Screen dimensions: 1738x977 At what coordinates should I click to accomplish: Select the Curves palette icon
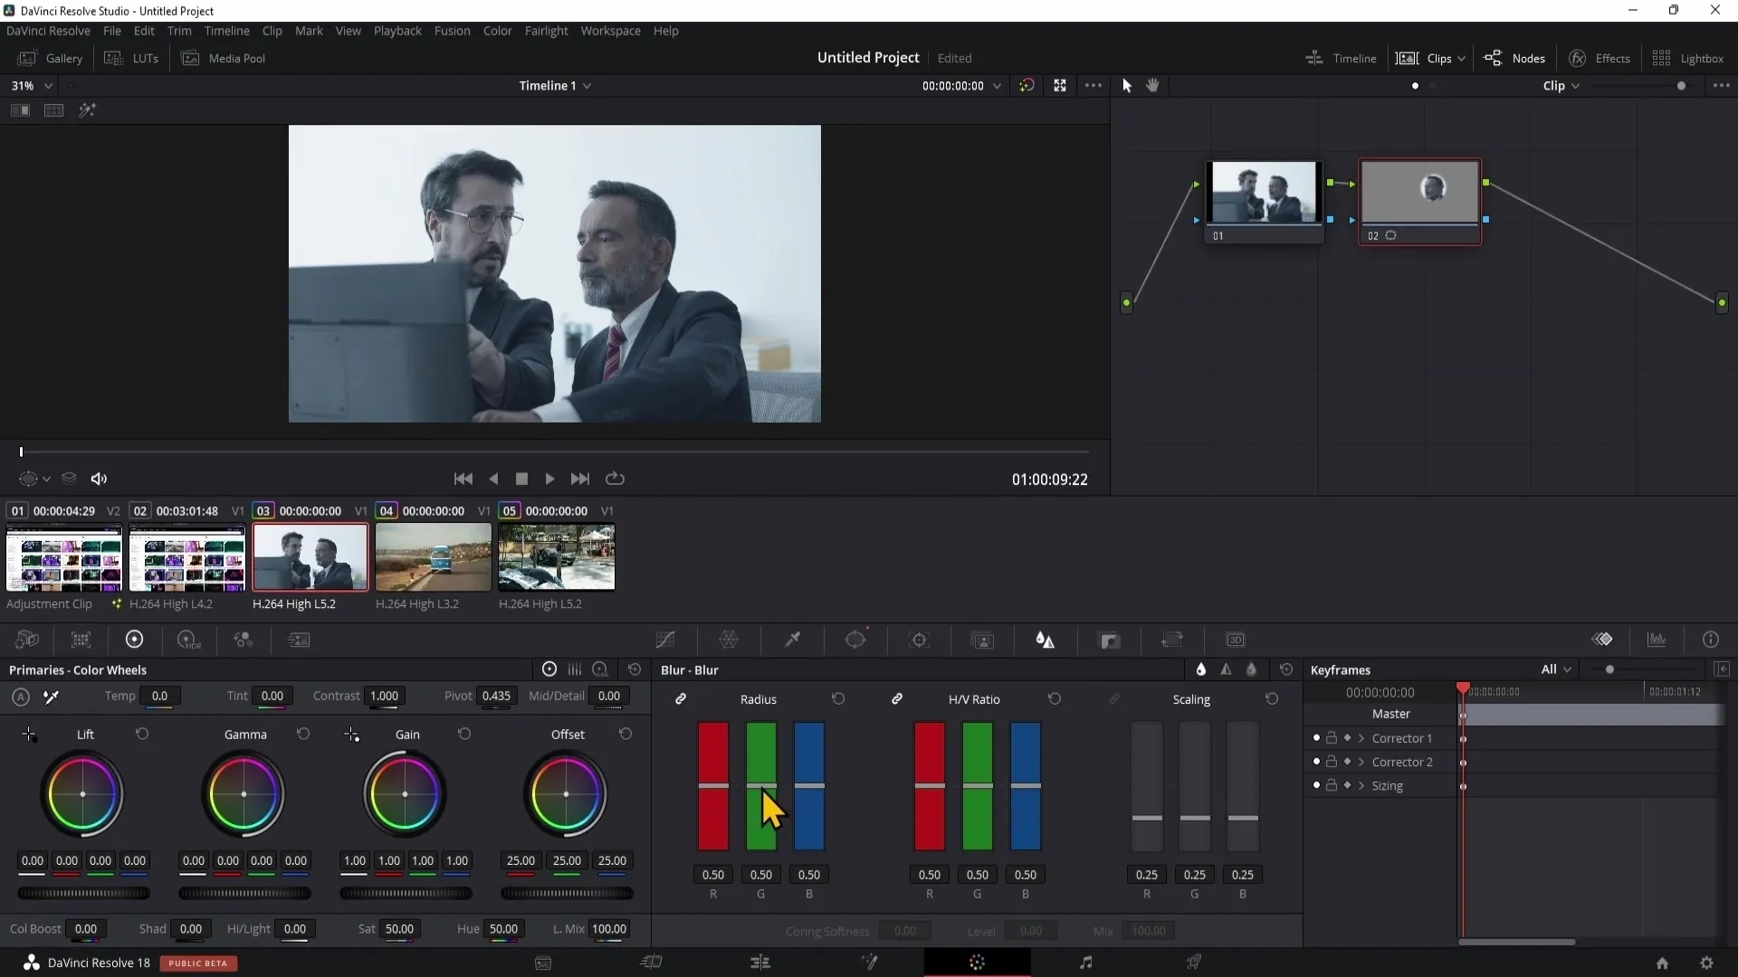665,640
